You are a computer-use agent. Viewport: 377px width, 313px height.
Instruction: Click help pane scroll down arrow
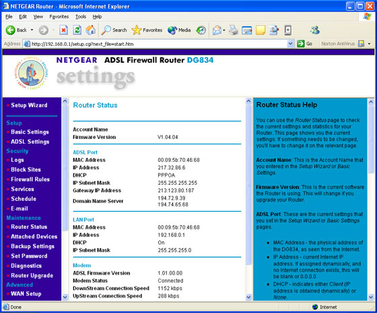[371, 297]
